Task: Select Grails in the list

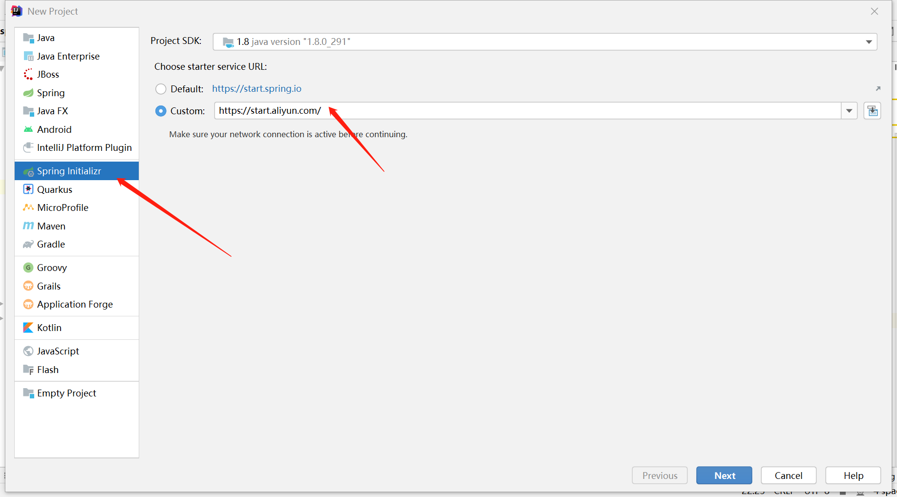Action: click(x=77, y=286)
